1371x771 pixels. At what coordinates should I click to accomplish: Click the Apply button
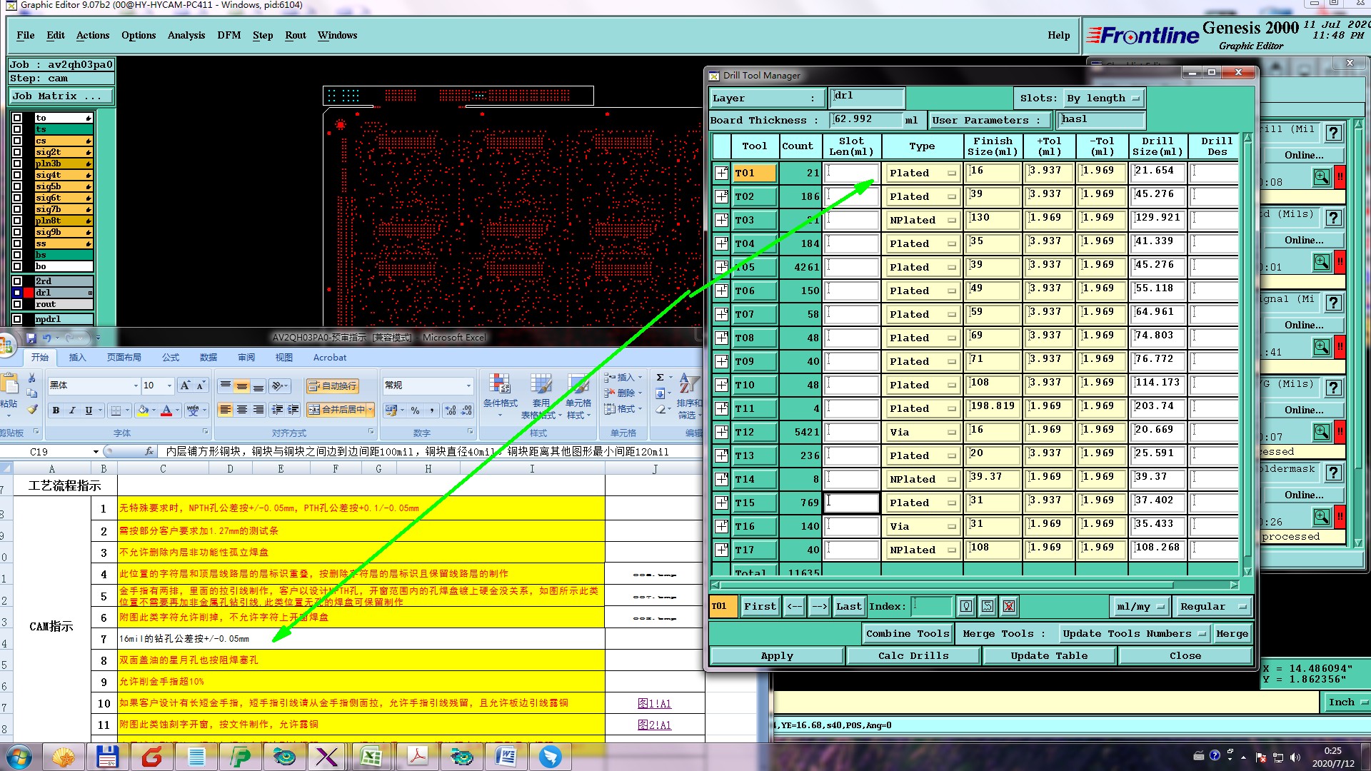click(x=777, y=655)
